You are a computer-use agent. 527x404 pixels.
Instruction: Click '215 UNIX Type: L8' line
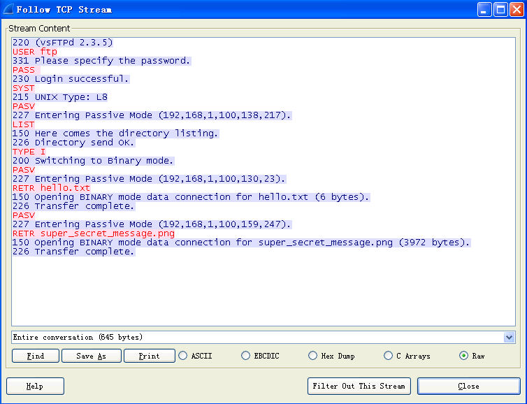click(x=60, y=96)
